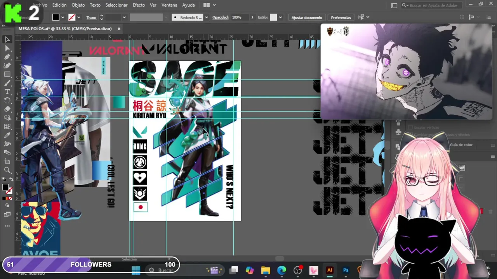Open the Estilo style dropdown arrow
This screenshot has height=279, width=497.
[x=280, y=17]
